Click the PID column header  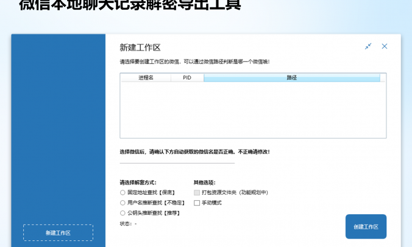[x=187, y=78]
